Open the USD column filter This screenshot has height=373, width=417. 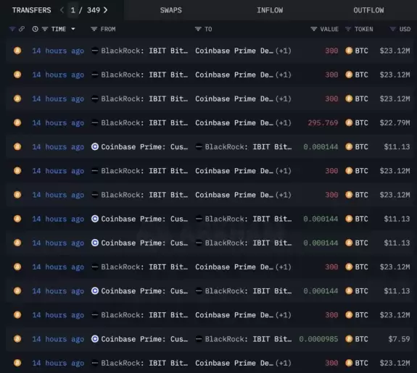pos(392,29)
